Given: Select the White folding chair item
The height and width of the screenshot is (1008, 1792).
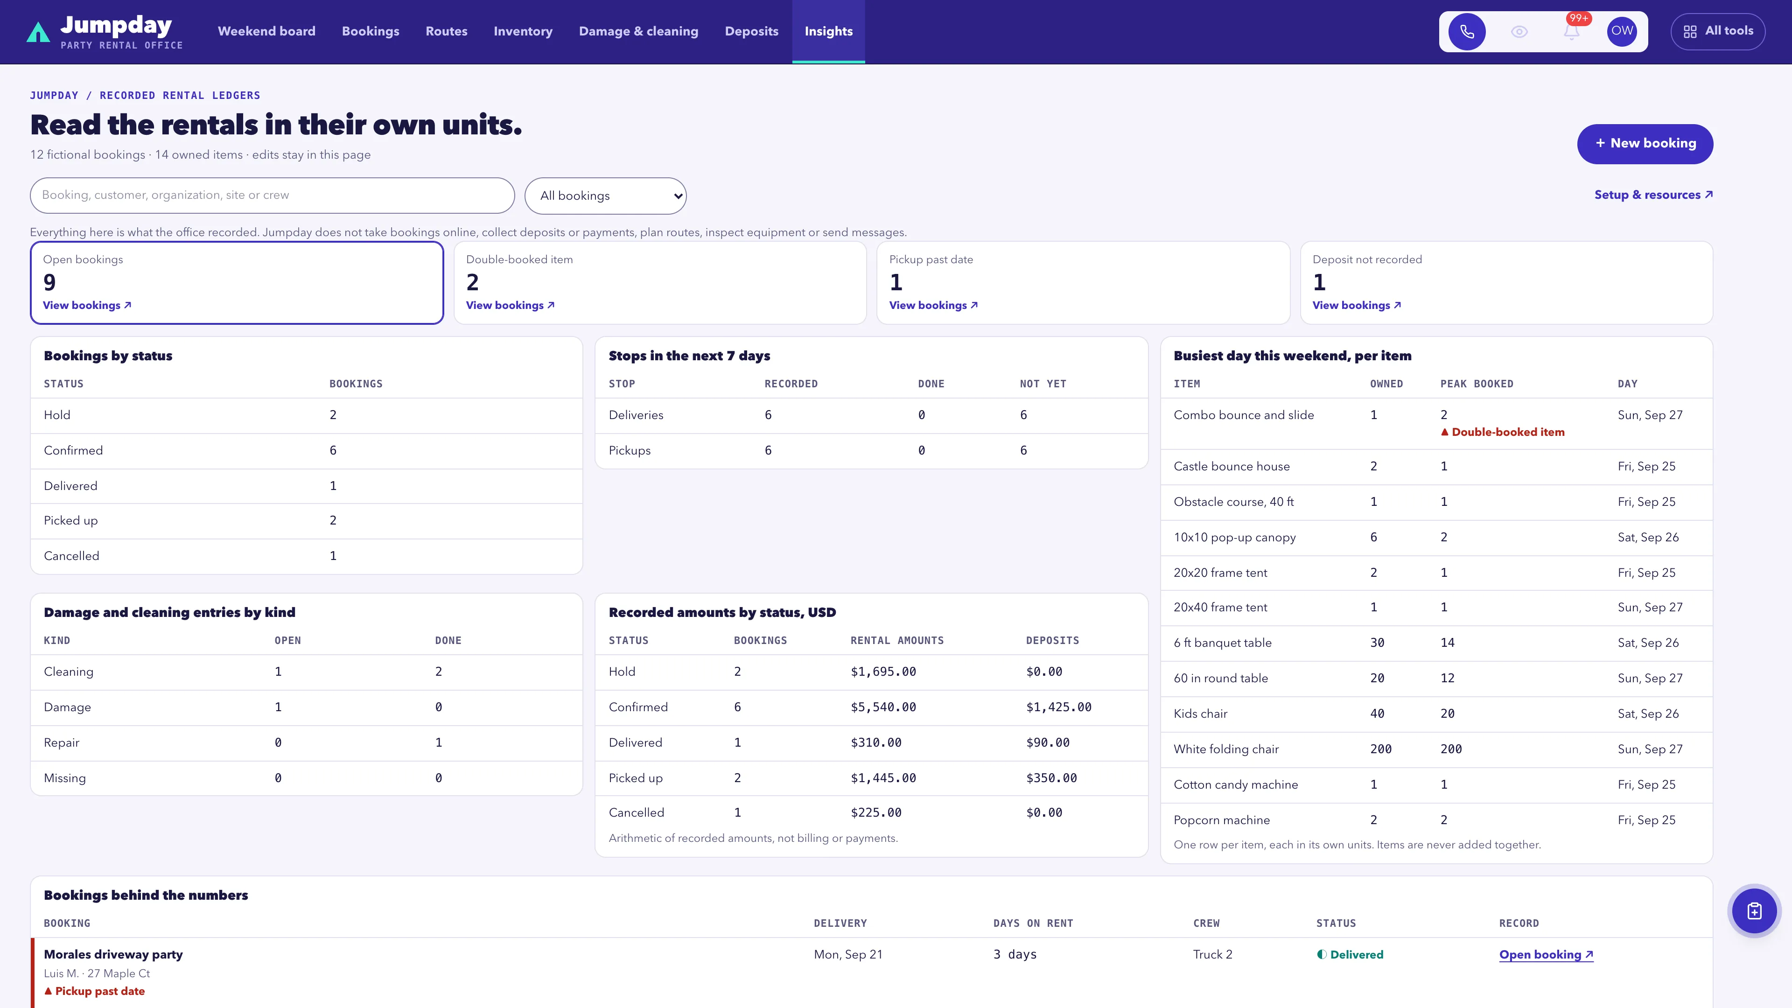Looking at the screenshot, I should (x=1226, y=749).
